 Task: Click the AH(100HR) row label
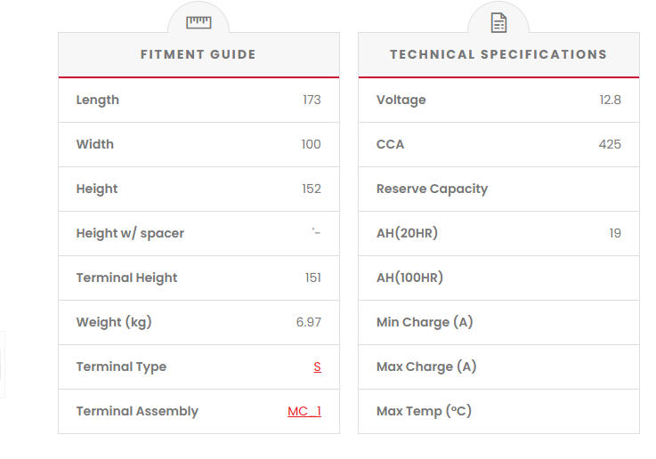coord(409,278)
